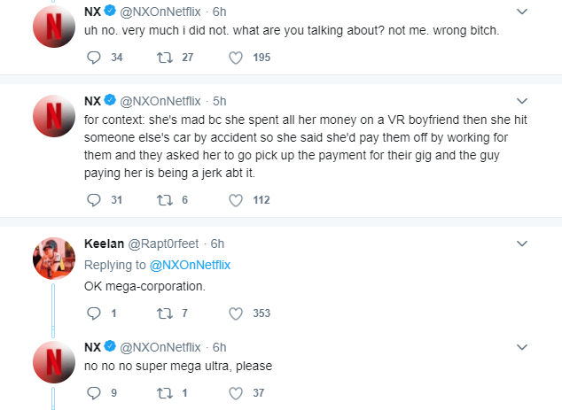Open more options on the first NX tweet

point(522,12)
